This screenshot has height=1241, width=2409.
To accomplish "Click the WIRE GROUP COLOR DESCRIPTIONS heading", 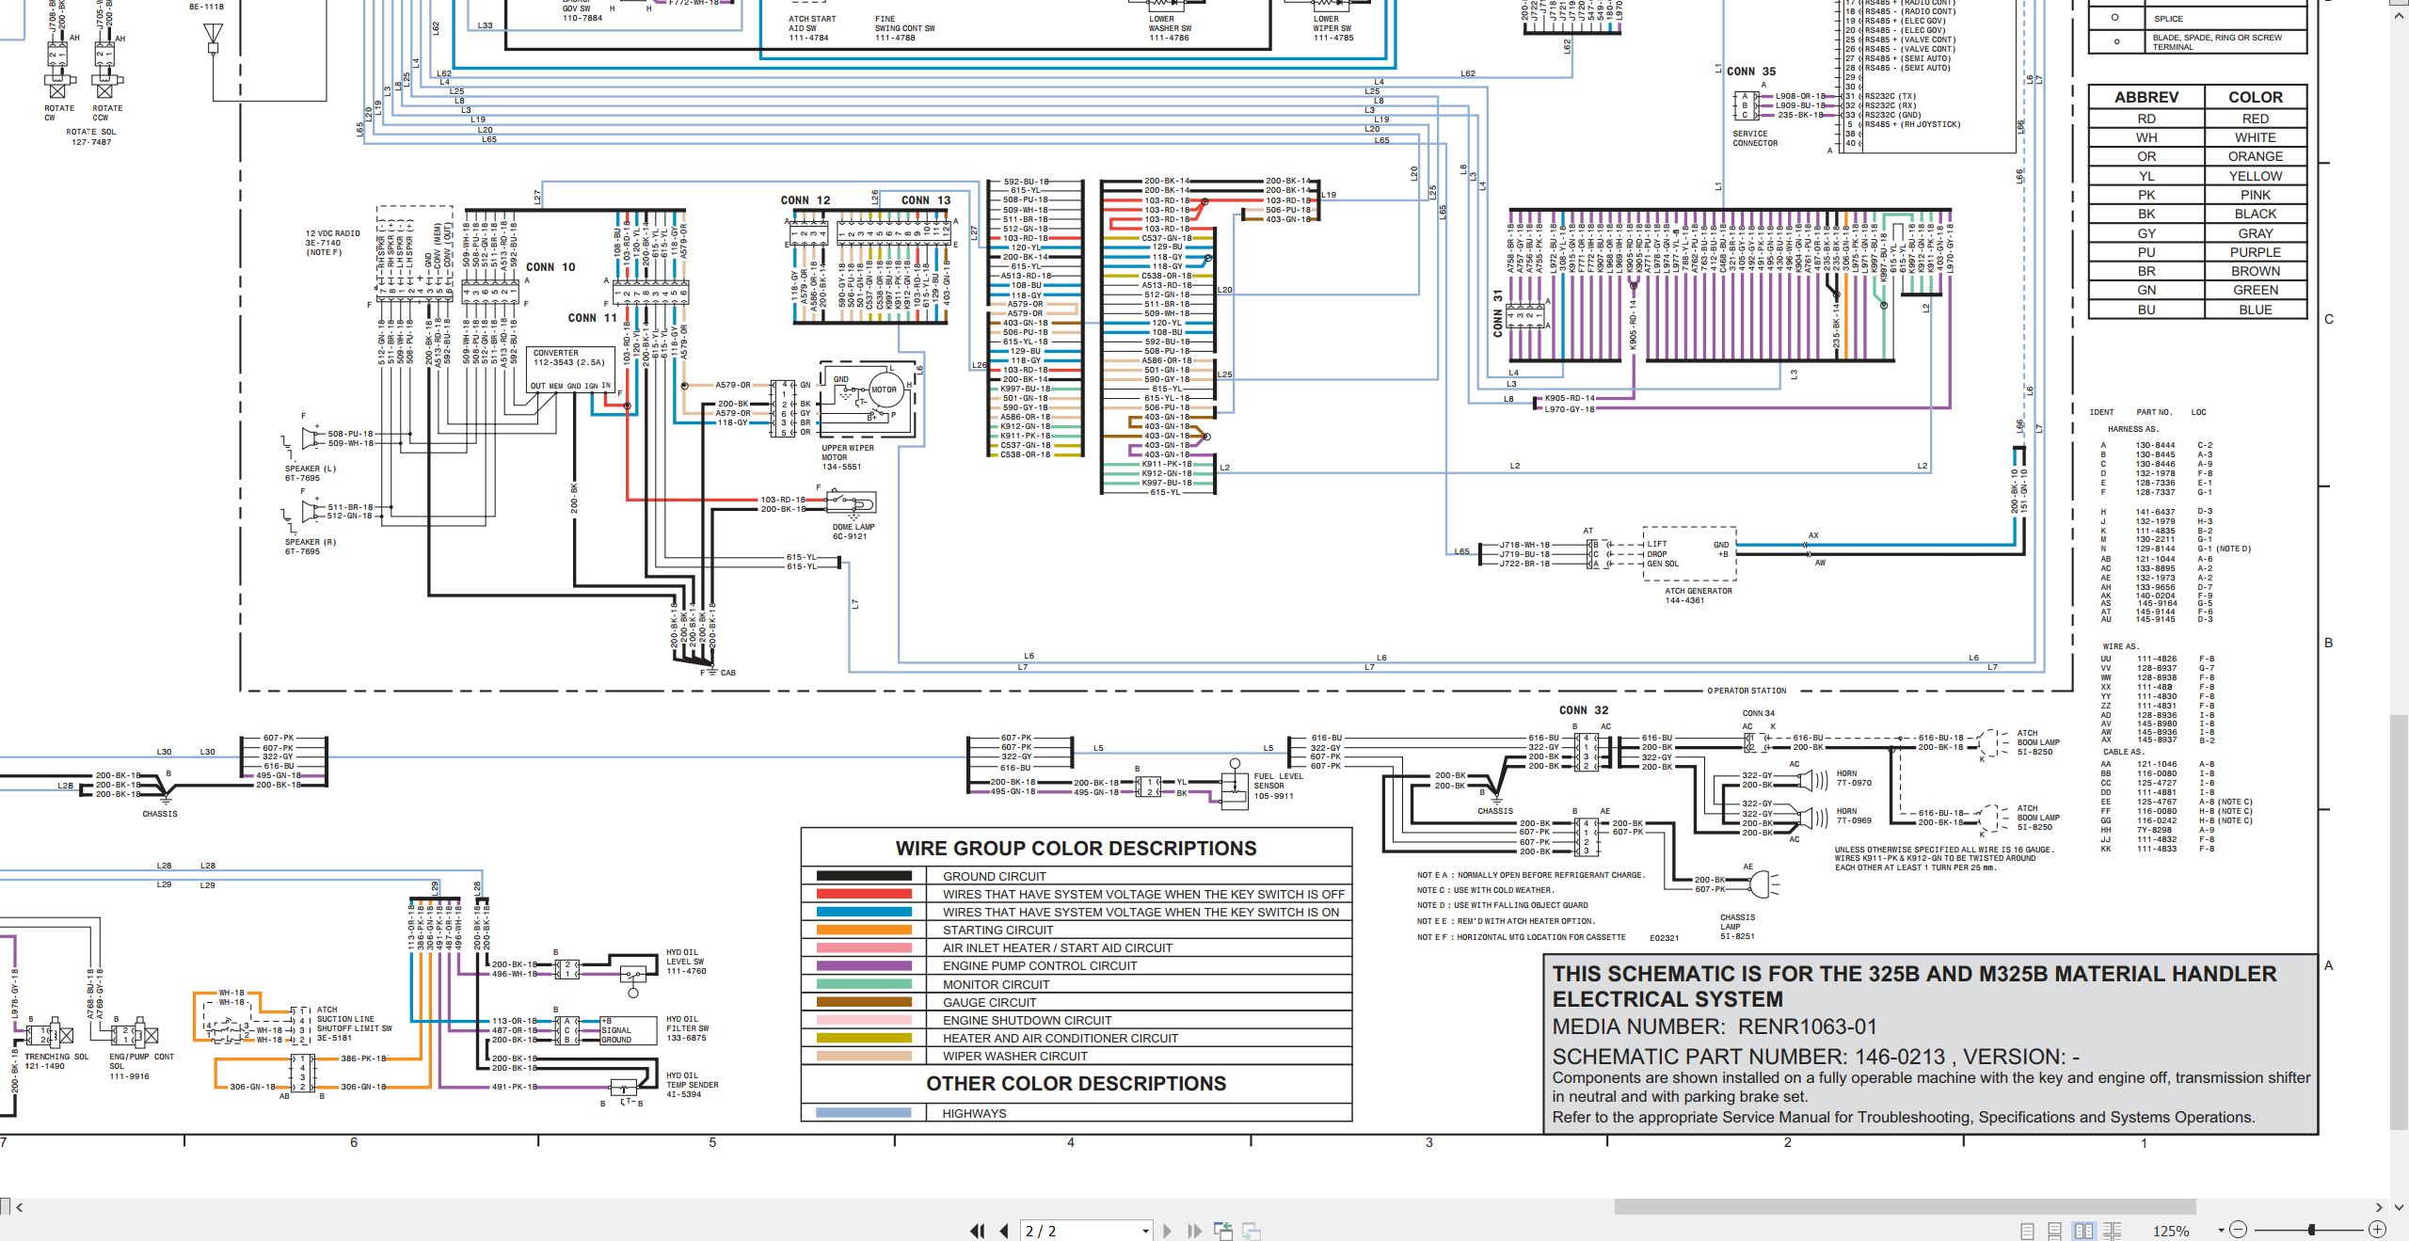I will click(x=1076, y=849).
